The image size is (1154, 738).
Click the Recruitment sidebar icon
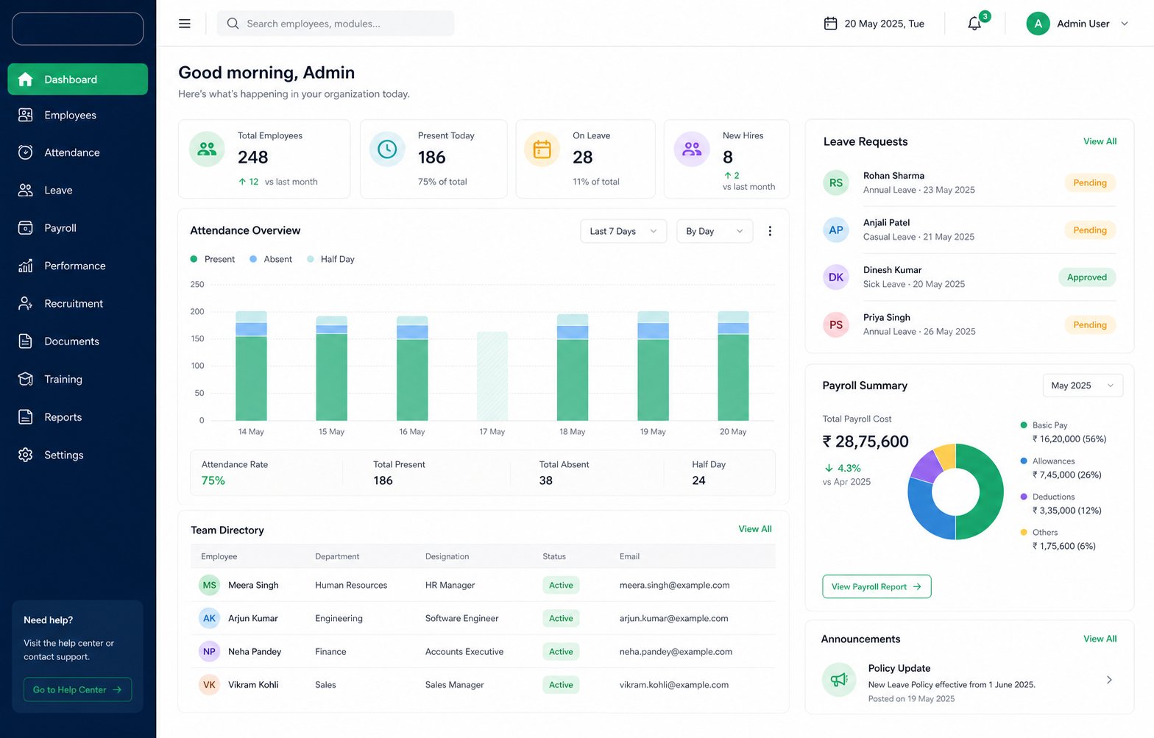26,303
